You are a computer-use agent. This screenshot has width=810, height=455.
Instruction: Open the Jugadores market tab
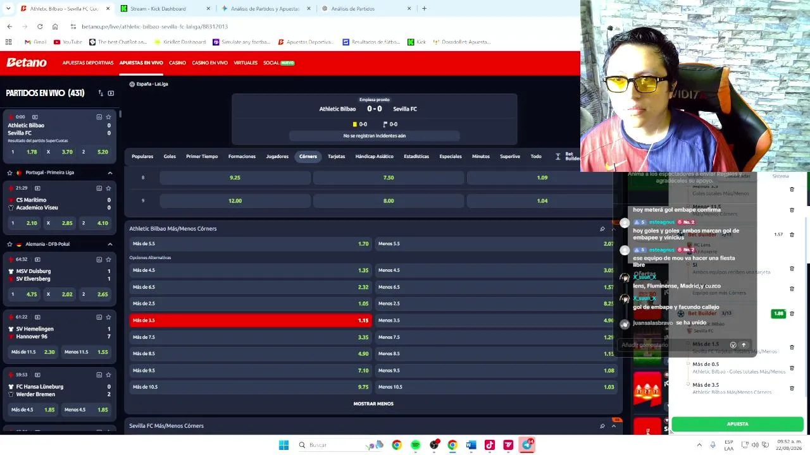(277, 156)
